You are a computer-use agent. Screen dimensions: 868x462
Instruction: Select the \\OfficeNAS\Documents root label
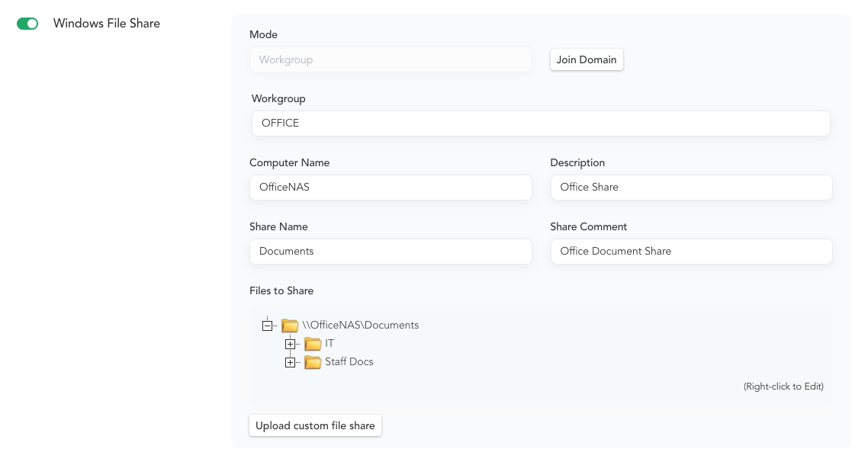[360, 326]
